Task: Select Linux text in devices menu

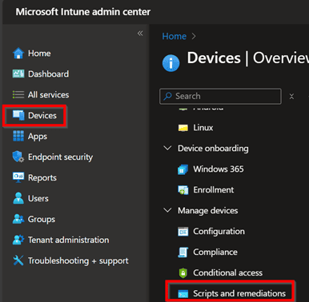Action: click(x=203, y=128)
